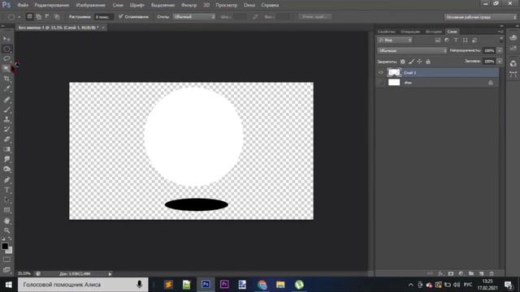Click the add layer style fx button

pos(440,274)
